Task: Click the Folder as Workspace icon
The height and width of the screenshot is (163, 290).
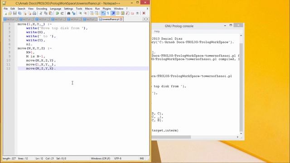Action: click(x=132, y=13)
